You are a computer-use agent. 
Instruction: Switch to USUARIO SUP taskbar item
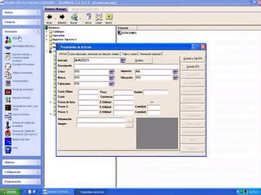[58, 192]
